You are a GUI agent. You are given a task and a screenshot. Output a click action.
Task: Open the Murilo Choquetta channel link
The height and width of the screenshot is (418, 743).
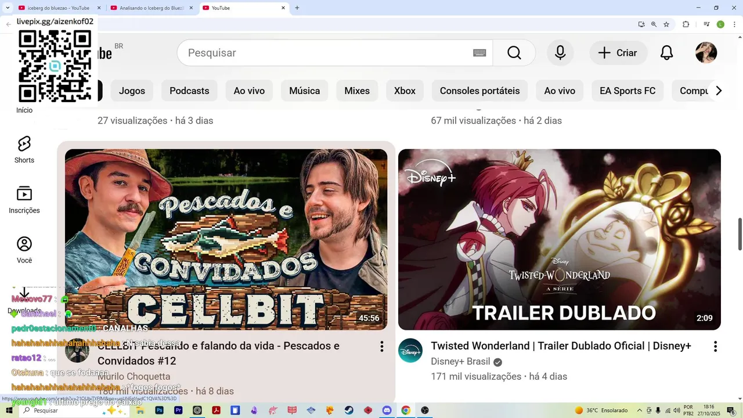tap(134, 376)
